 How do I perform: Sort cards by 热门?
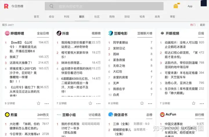point(193,25)
